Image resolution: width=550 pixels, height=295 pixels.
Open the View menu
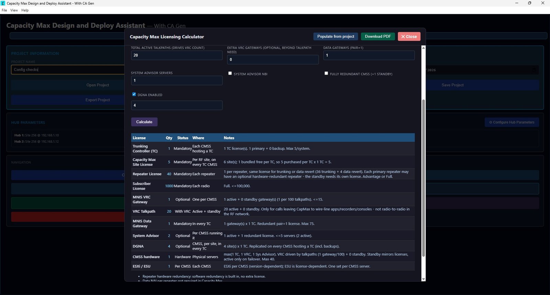coord(14,10)
